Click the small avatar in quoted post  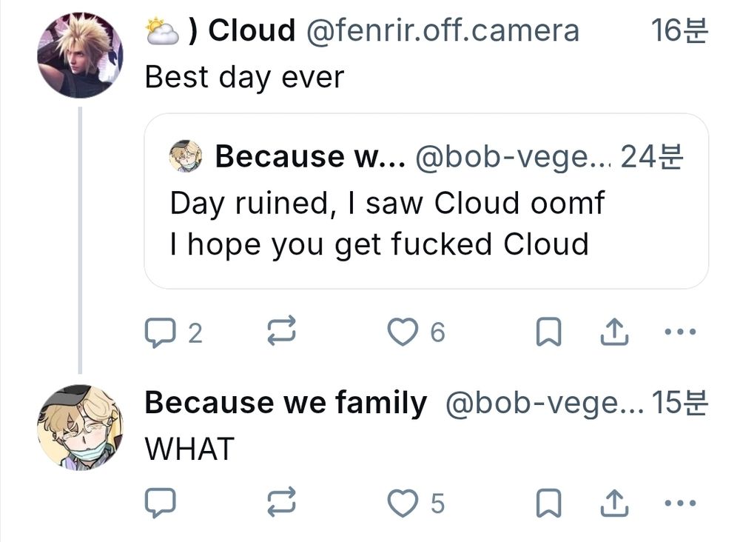[x=185, y=157]
